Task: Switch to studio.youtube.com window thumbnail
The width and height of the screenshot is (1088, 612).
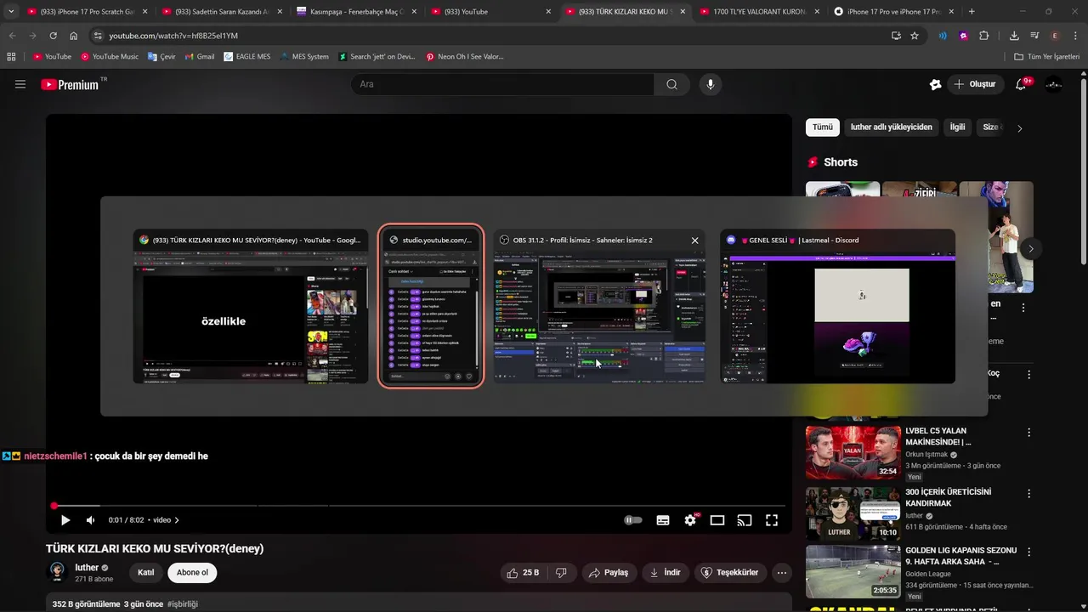Action: 431,307
